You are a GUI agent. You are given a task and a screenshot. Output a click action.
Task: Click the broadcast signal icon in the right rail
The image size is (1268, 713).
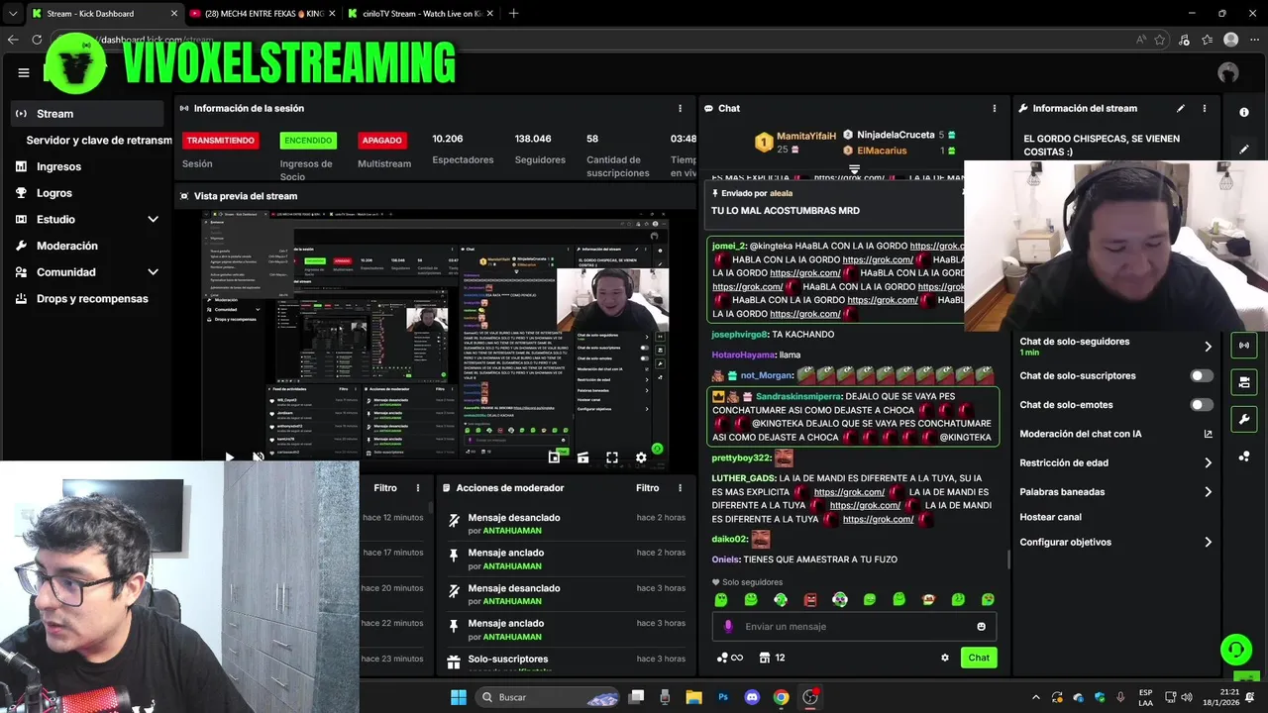pyautogui.click(x=1244, y=345)
